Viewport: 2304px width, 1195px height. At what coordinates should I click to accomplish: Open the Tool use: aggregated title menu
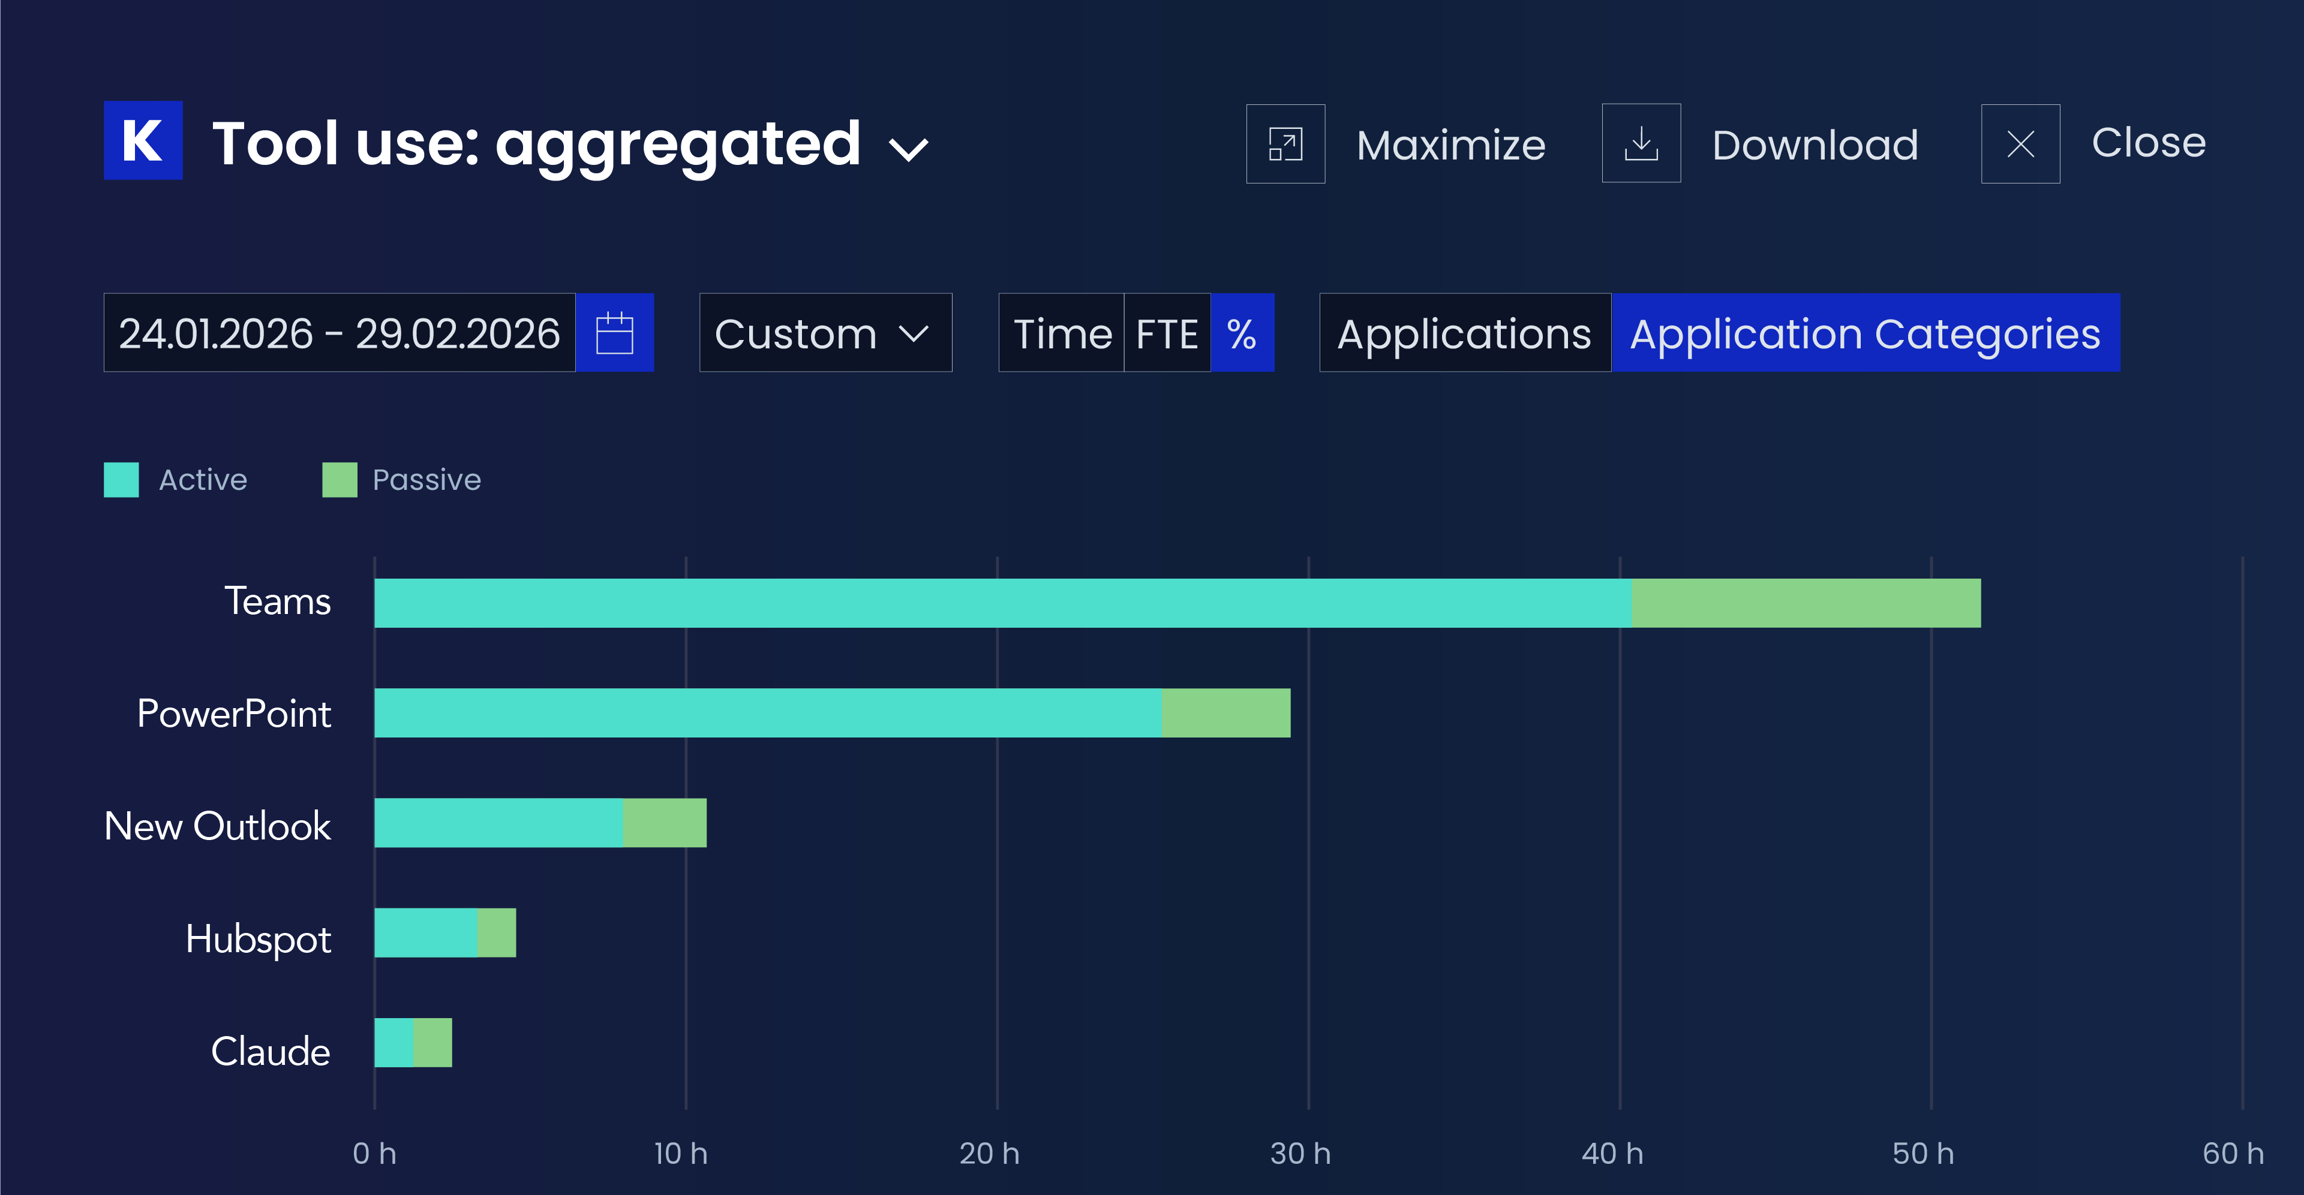[537, 144]
